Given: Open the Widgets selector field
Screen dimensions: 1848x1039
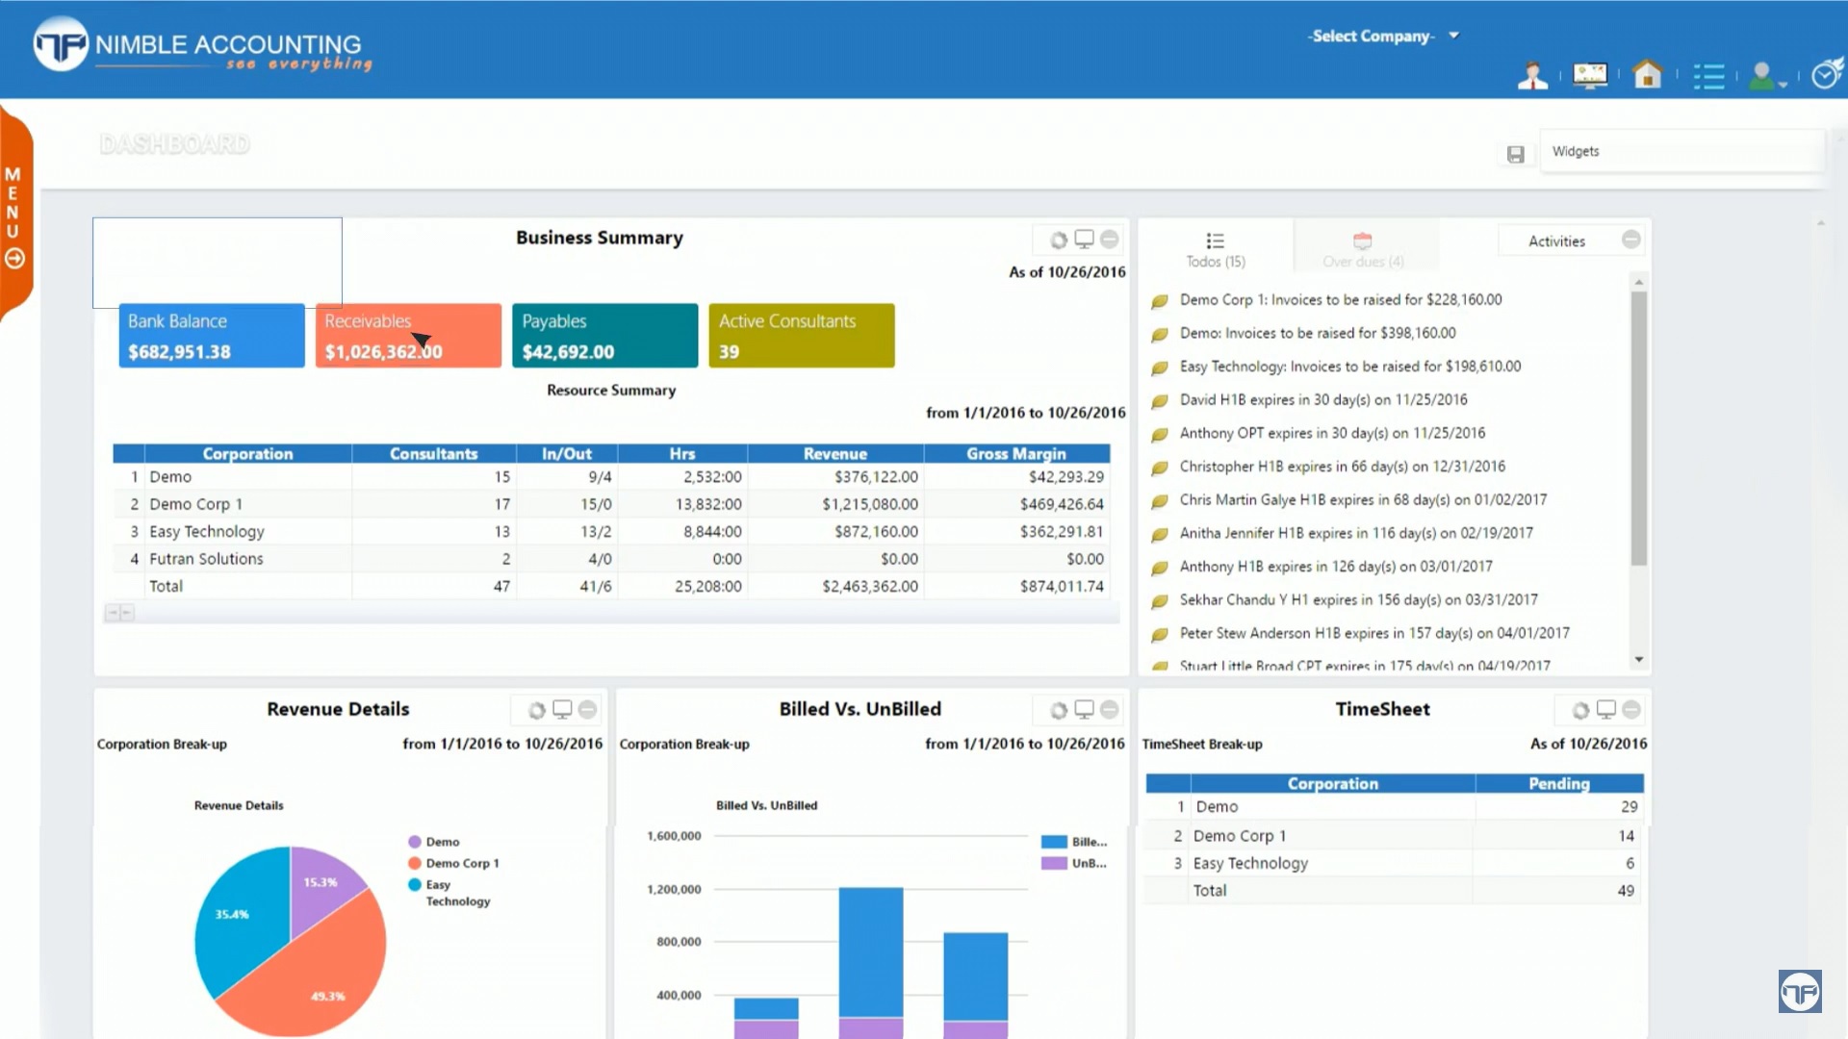Looking at the screenshot, I should (1681, 151).
